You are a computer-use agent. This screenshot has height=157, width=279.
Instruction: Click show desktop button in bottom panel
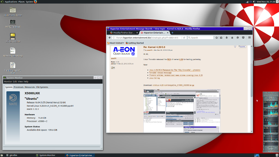(2, 155)
